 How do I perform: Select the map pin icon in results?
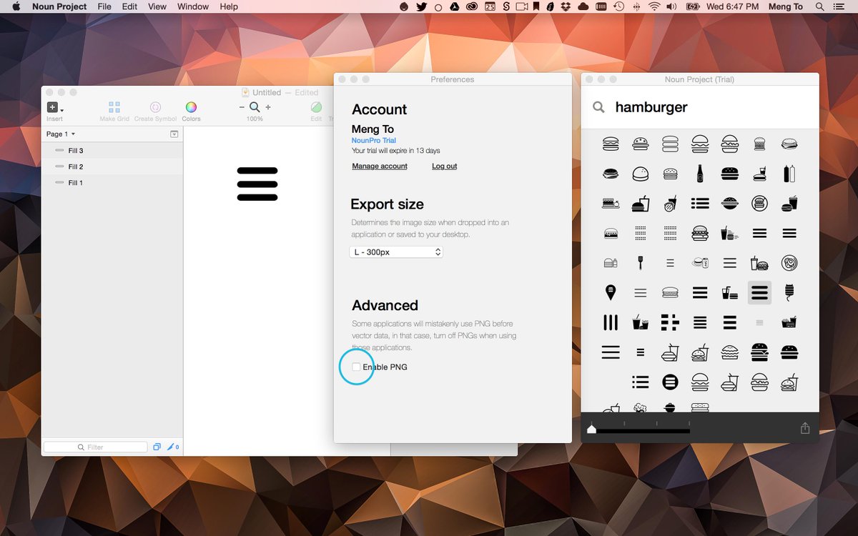(611, 292)
